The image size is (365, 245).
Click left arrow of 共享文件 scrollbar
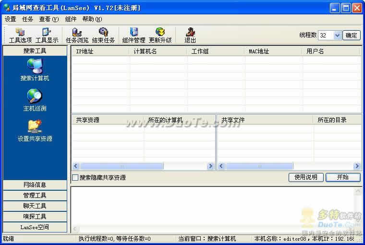point(221,166)
